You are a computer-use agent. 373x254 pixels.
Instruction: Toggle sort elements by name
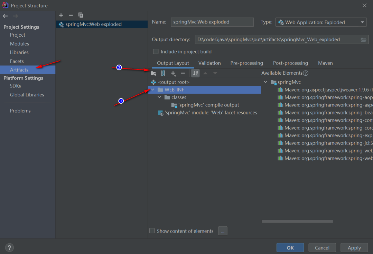pyautogui.click(x=195, y=73)
